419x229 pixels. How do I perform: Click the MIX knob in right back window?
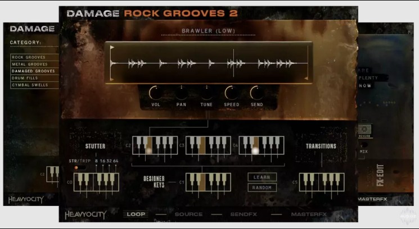363,145
